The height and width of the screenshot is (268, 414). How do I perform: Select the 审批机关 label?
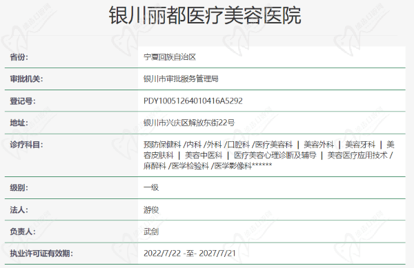click(x=26, y=79)
